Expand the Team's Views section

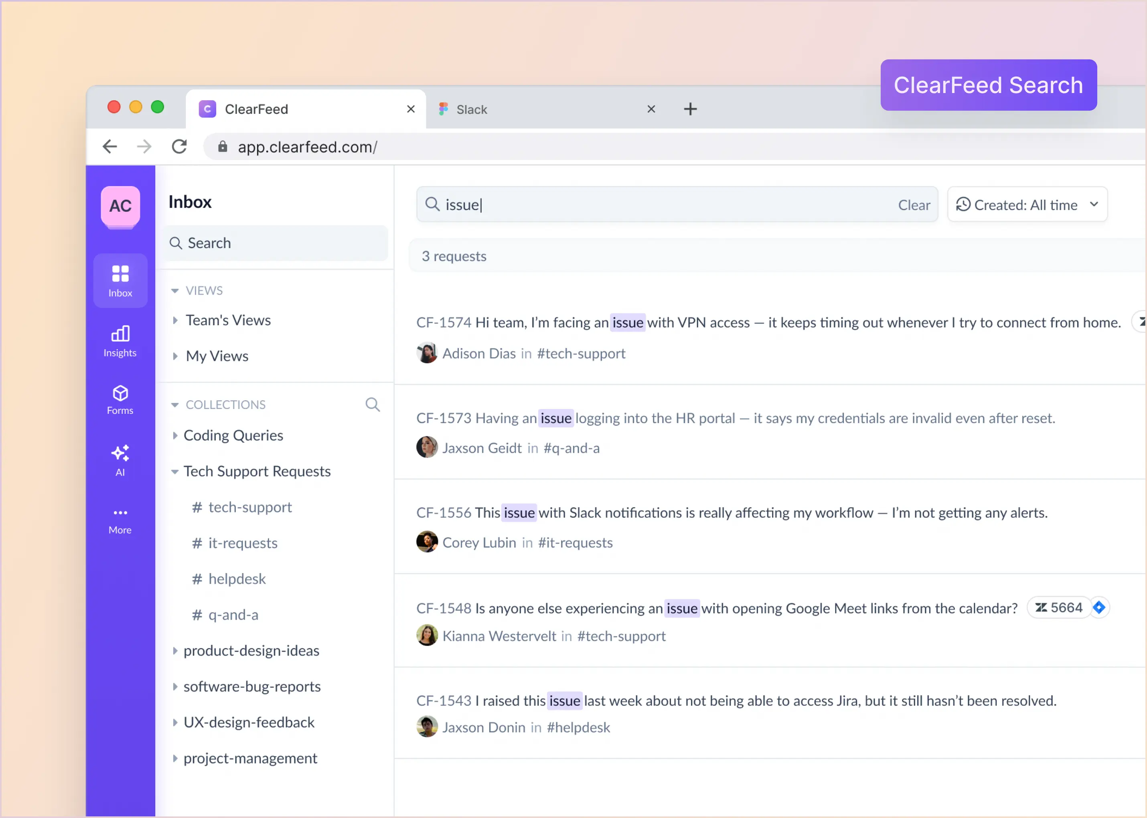(x=228, y=320)
